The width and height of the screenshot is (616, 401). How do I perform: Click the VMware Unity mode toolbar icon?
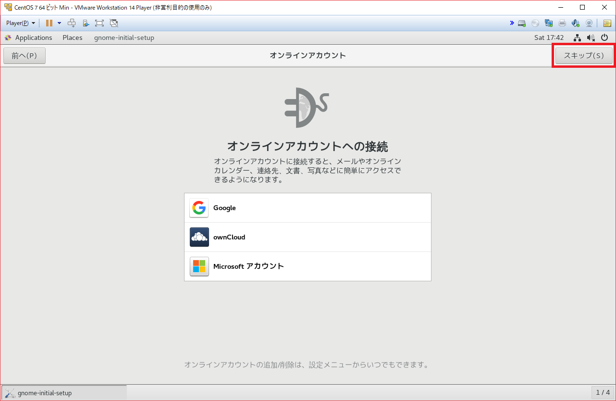(86, 23)
